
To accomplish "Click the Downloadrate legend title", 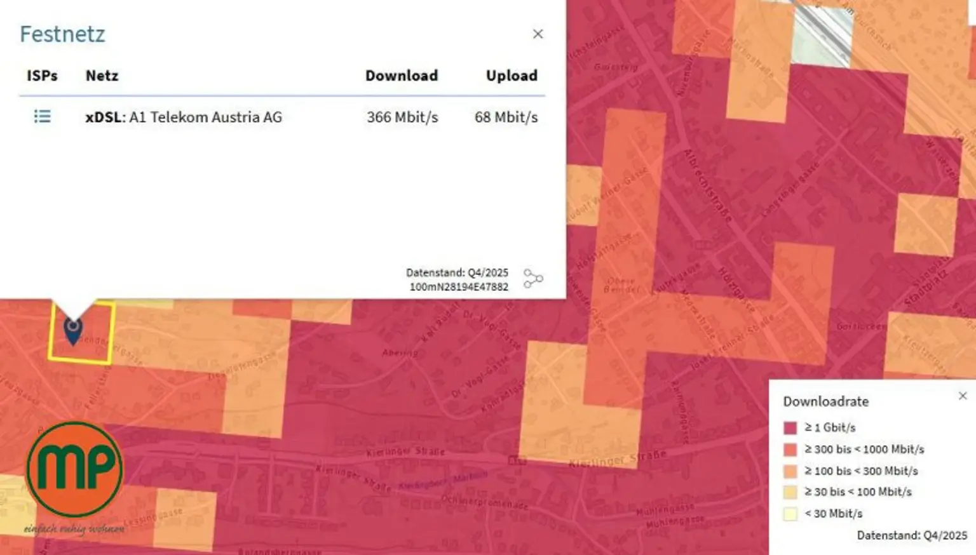I will [x=825, y=401].
